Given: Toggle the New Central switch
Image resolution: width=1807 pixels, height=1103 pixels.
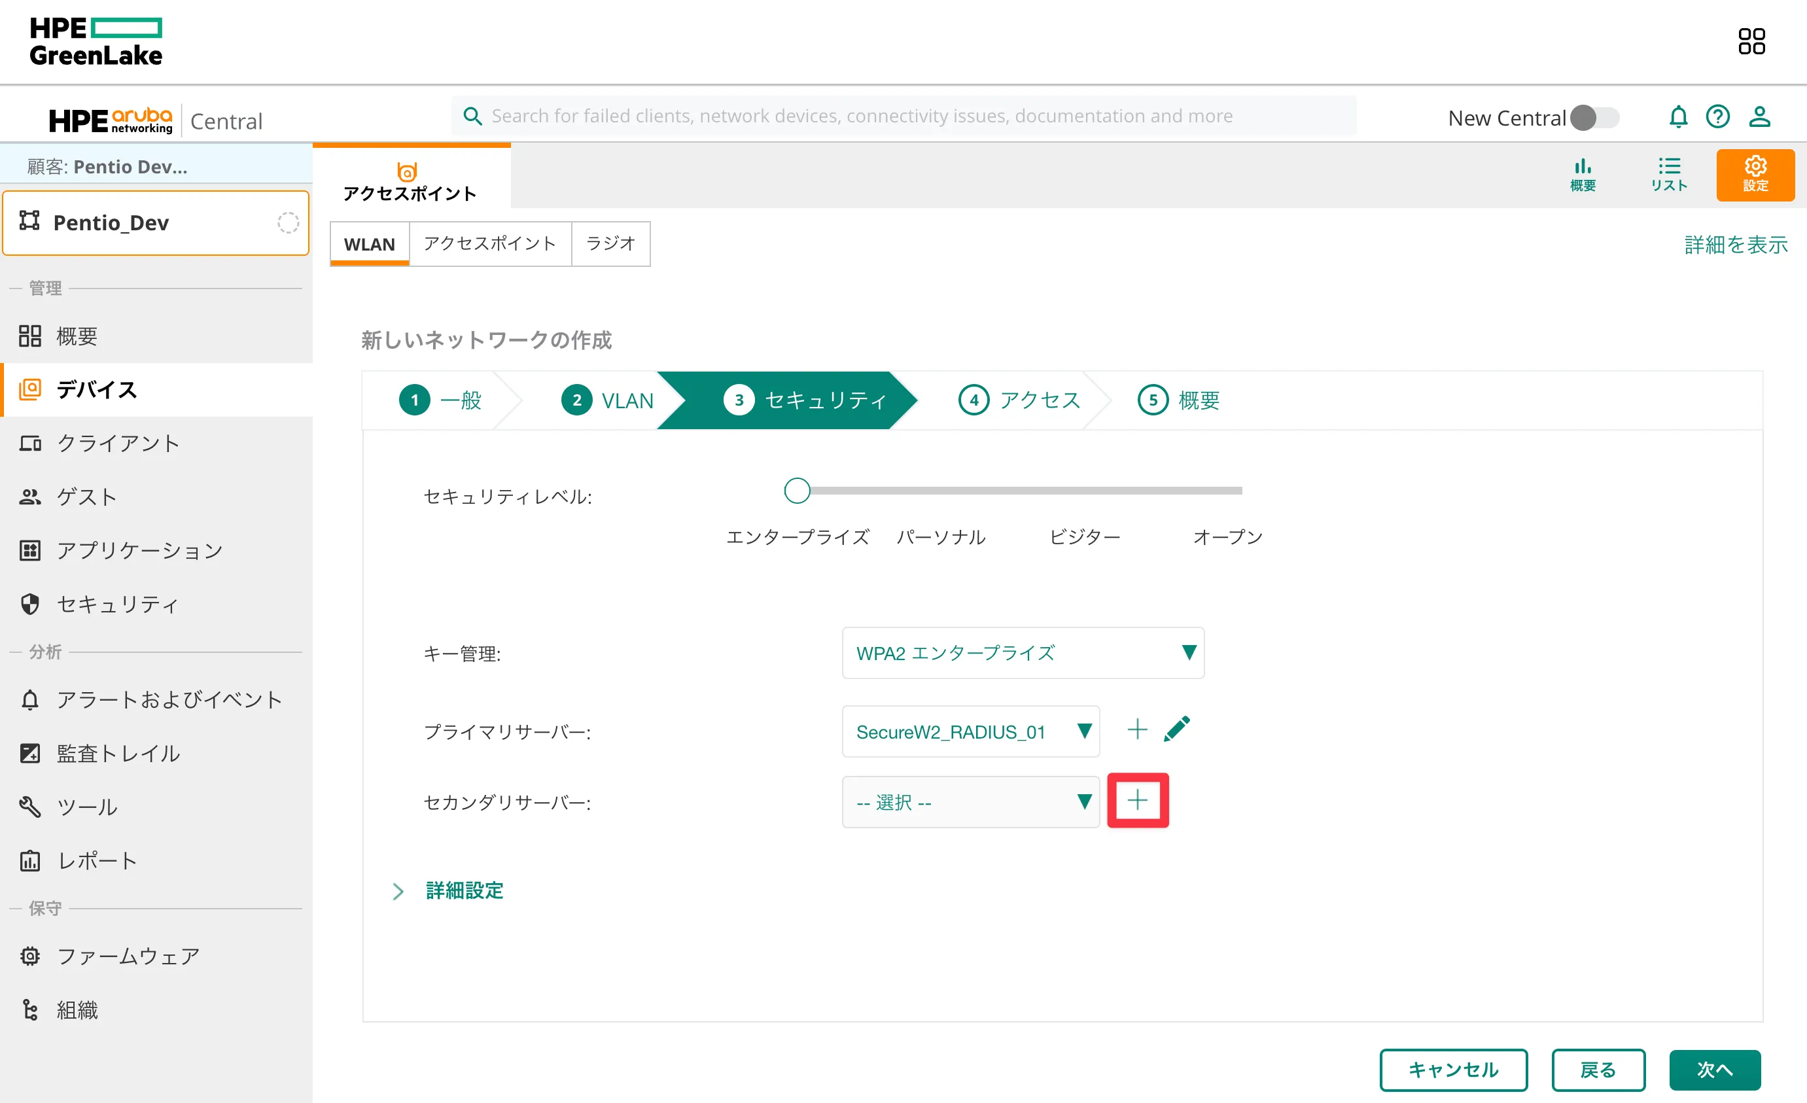Looking at the screenshot, I should tap(1594, 117).
